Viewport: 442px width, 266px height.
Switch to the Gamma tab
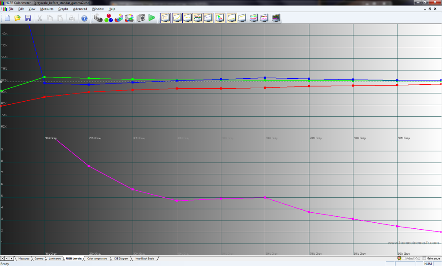pos(39,258)
